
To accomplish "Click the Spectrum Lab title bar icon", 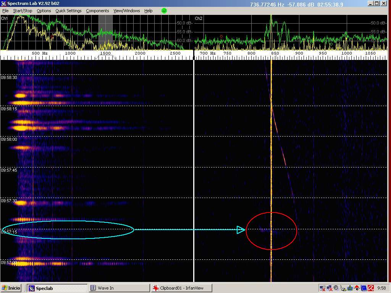I will pyautogui.click(x=4, y=3).
